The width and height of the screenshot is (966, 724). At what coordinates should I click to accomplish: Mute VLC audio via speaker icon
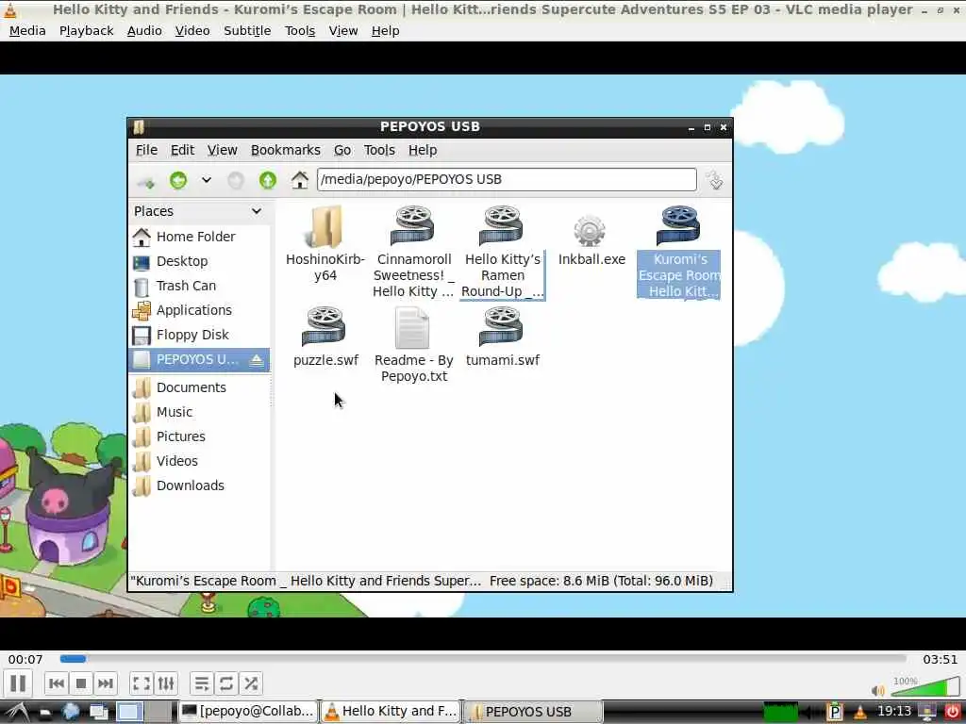(878, 691)
